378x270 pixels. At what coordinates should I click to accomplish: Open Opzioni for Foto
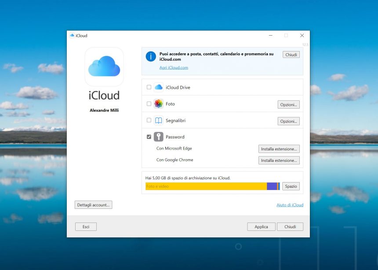point(289,105)
